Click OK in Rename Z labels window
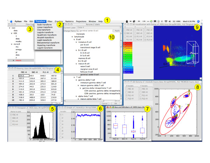 tap(116, 104)
